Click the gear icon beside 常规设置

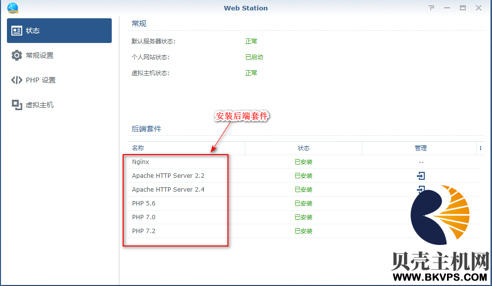[x=17, y=55]
